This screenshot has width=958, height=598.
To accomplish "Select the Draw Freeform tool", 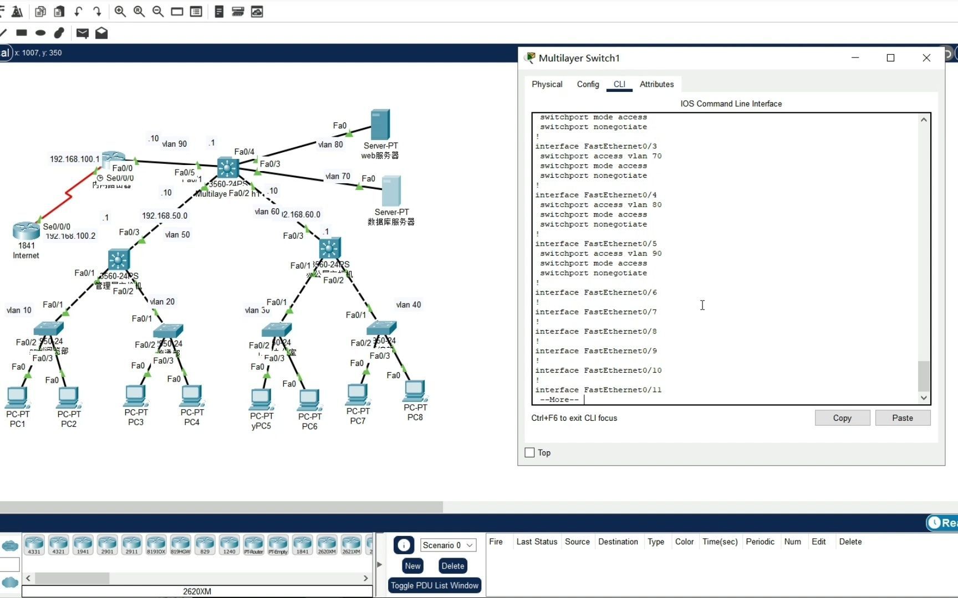I will [59, 33].
